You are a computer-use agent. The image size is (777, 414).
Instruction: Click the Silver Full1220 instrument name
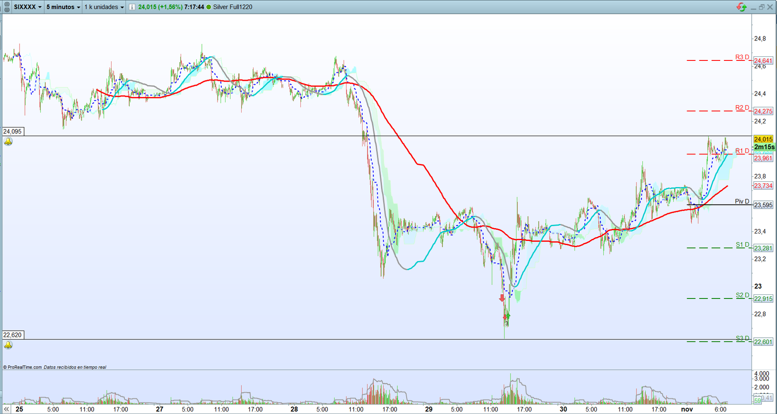coord(233,7)
